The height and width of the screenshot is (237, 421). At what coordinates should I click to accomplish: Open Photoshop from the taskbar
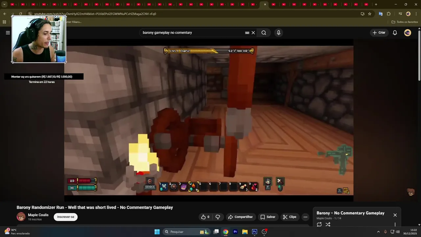pyautogui.click(x=254, y=232)
